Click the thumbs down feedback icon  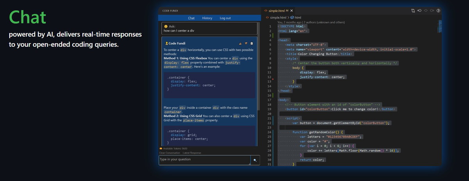pyautogui.click(x=246, y=43)
